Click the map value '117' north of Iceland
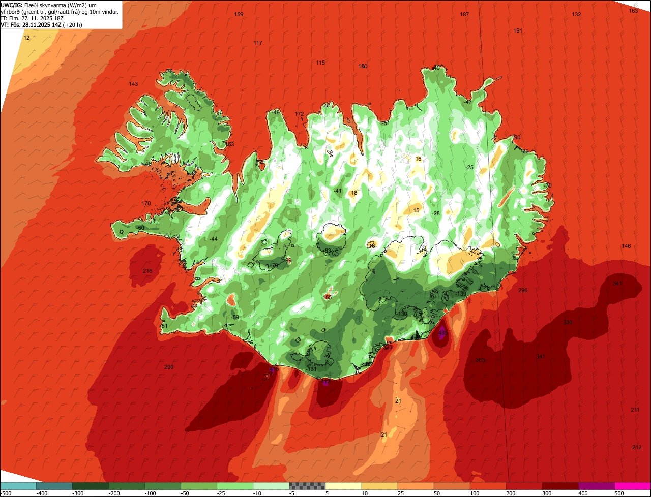Screen dimensions: 651x497 [x=258, y=43]
